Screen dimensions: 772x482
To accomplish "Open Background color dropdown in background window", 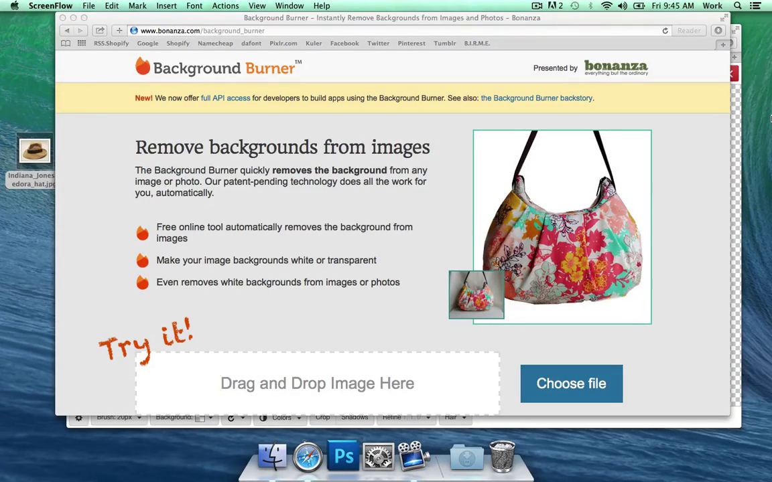I will point(185,418).
